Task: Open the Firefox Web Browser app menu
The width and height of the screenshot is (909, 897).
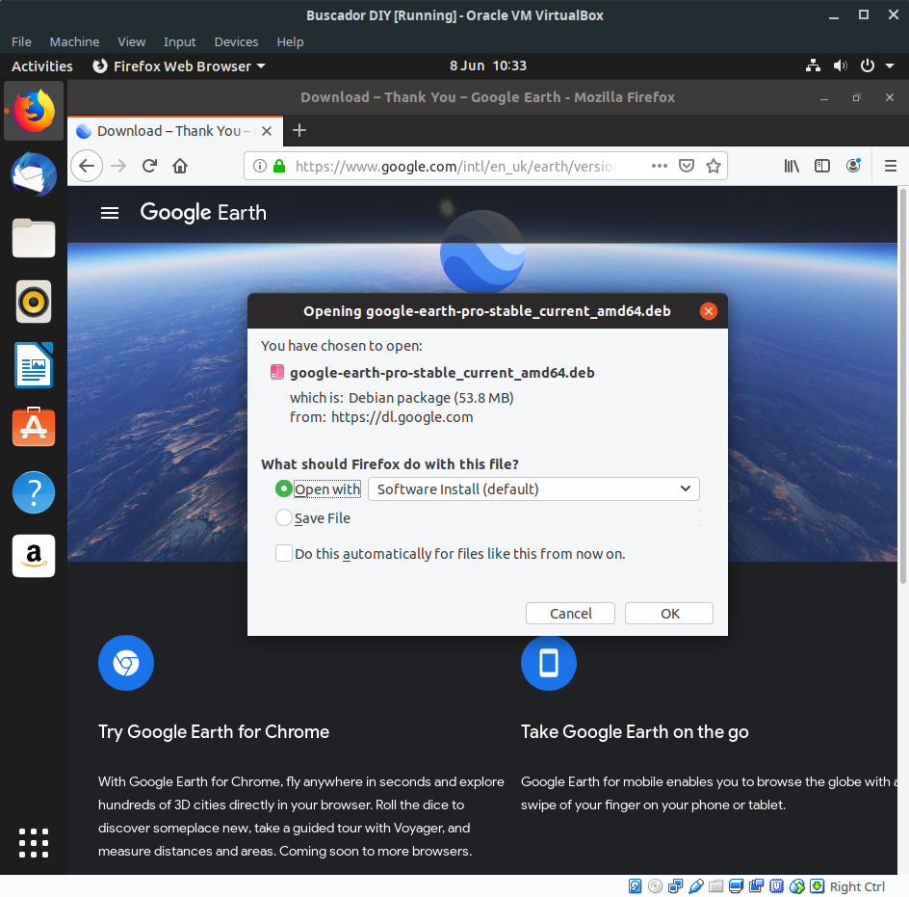Action: coord(179,66)
